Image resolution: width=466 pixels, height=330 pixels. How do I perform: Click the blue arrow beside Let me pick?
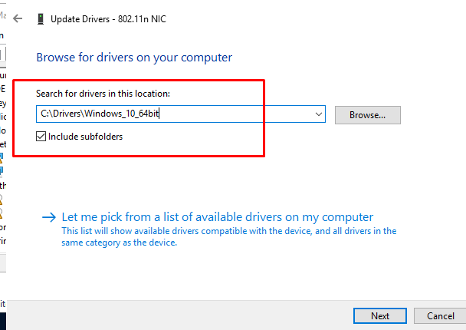(x=49, y=217)
